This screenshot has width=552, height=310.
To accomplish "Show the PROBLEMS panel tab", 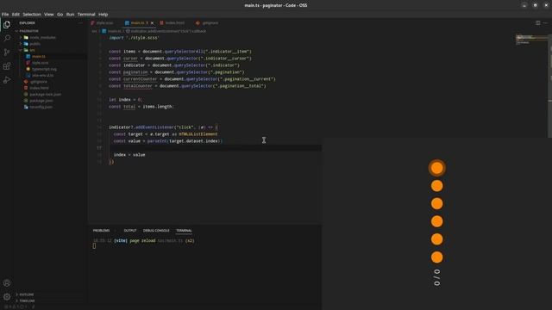I will [x=102, y=231].
